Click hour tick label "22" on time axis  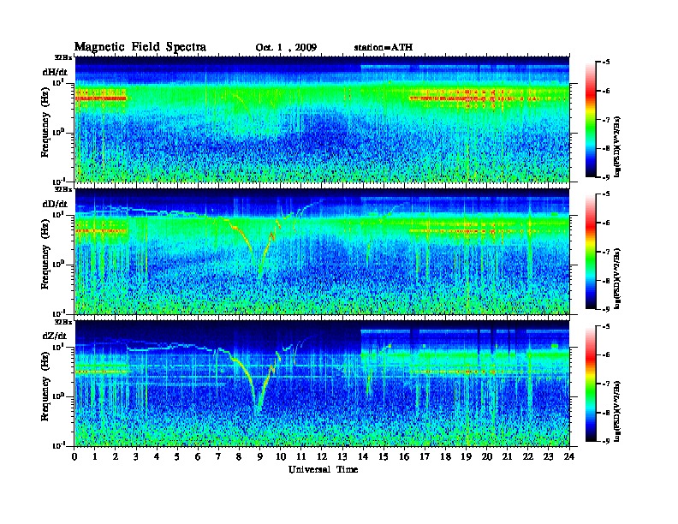[528, 457]
